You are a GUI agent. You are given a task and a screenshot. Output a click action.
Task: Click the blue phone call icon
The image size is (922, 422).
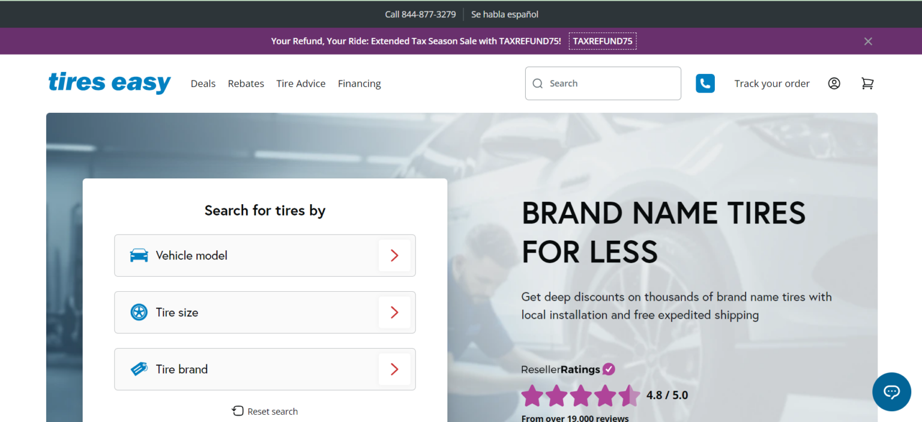(705, 83)
